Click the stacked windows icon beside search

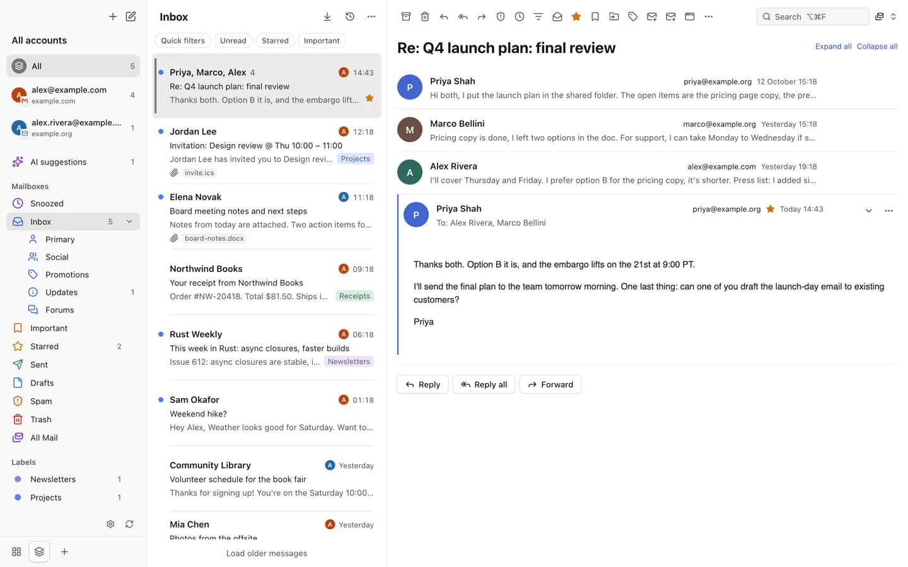click(x=880, y=17)
